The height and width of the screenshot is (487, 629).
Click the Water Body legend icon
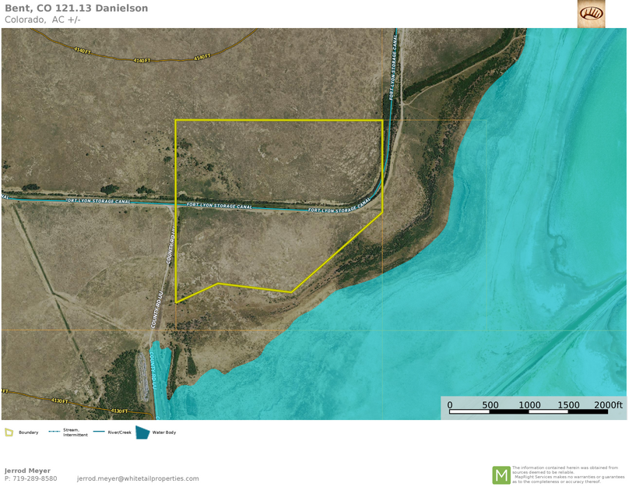pos(142,432)
